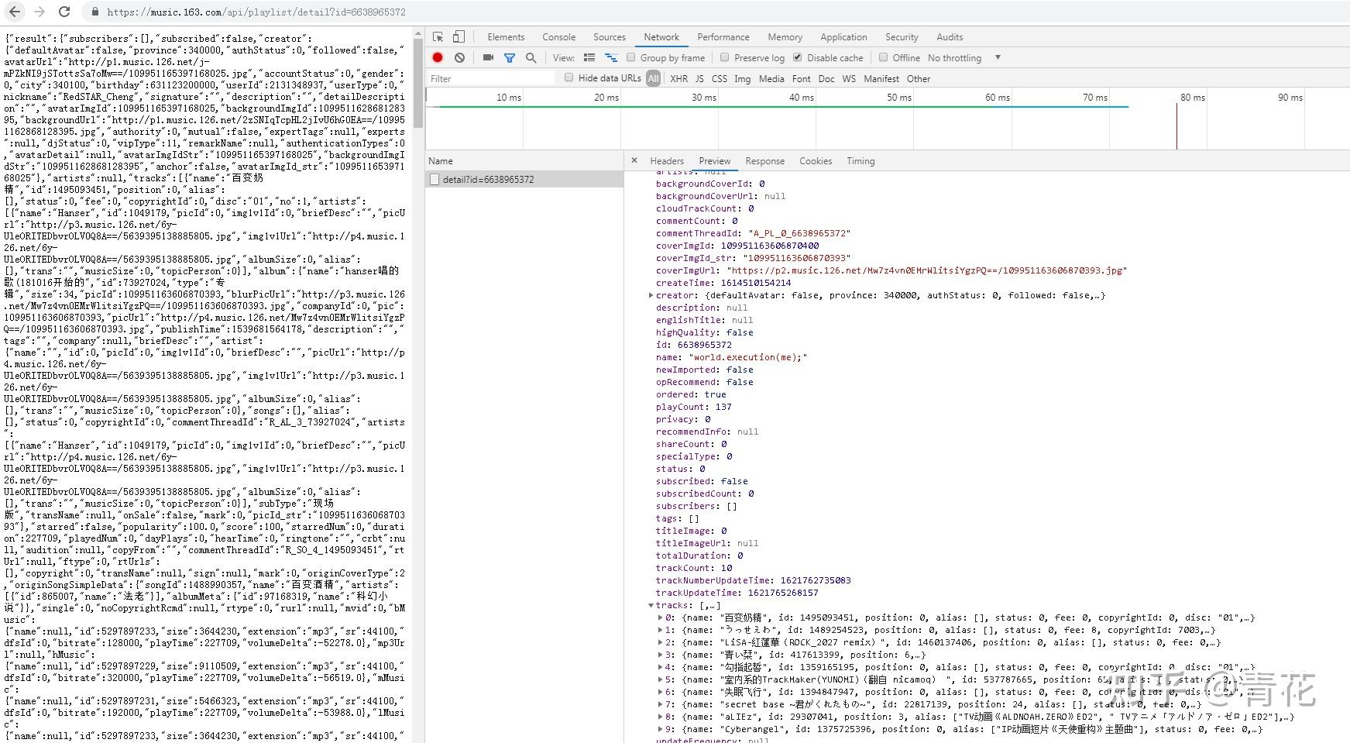
Task: Expand track 2 LiSA-红蓮華 entry
Action: 660,642
